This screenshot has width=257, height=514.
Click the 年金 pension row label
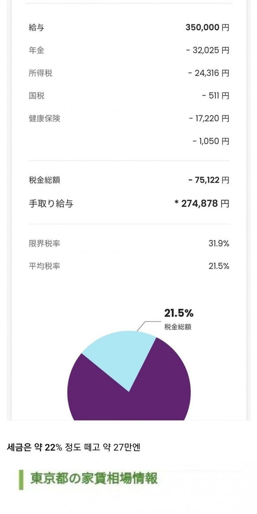click(x=37, y=51)
